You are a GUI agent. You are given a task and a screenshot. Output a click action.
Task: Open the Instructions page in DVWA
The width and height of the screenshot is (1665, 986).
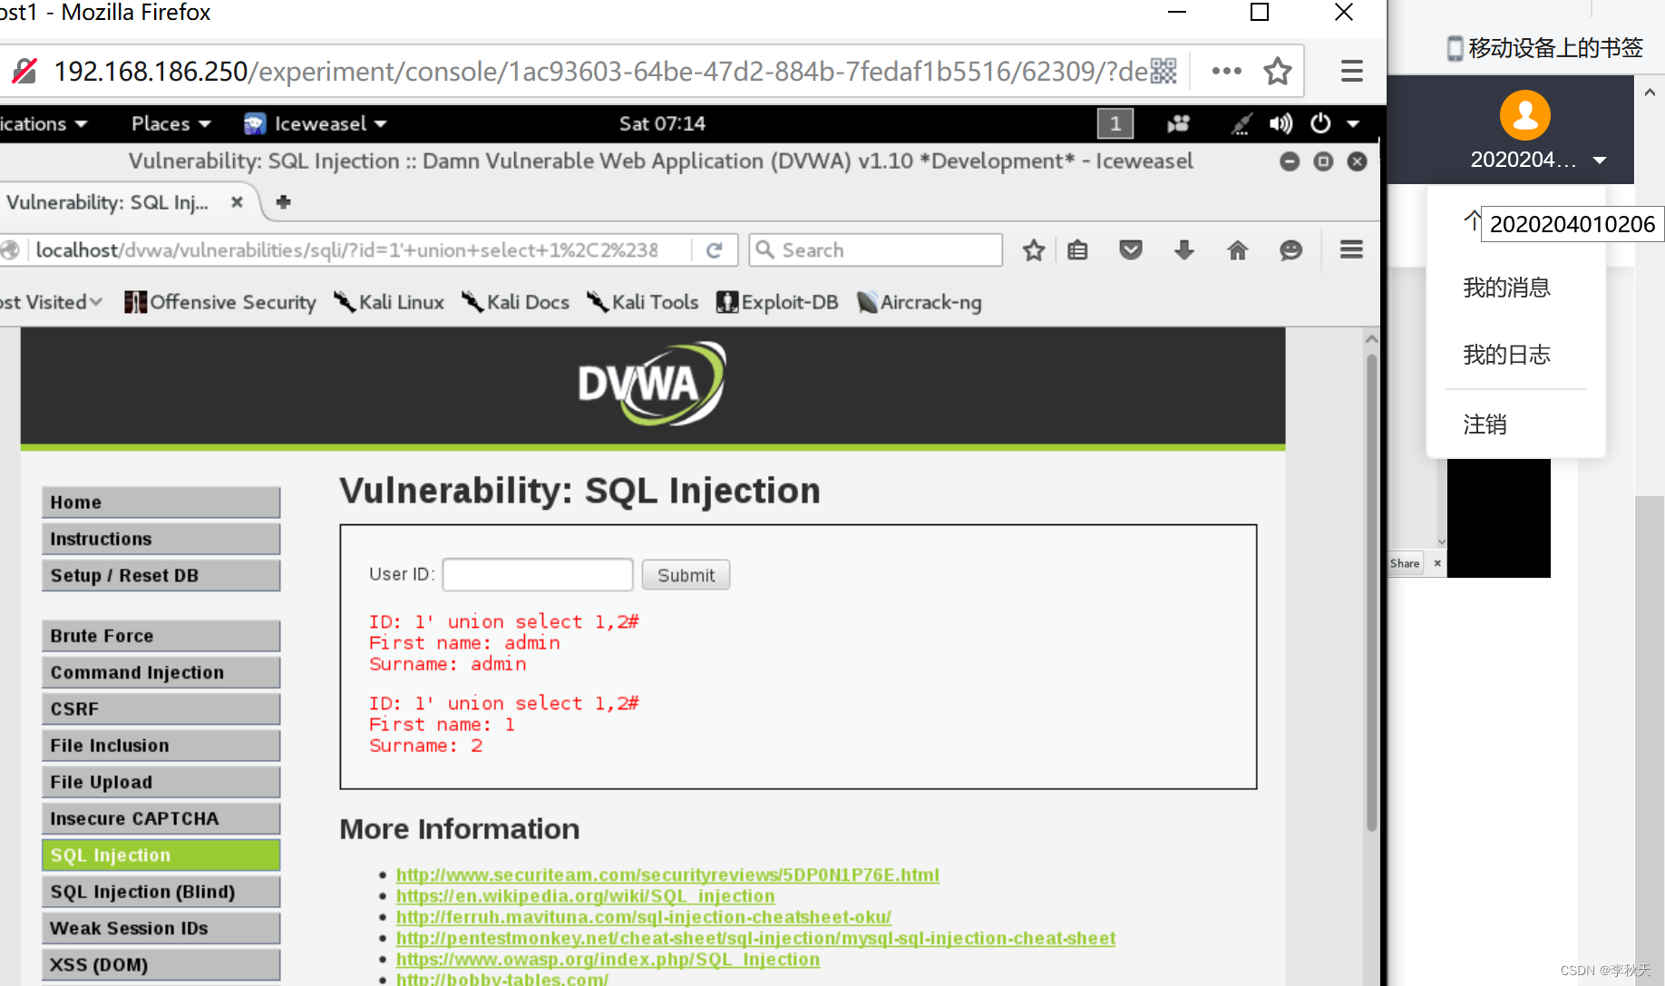coord(161,539)
